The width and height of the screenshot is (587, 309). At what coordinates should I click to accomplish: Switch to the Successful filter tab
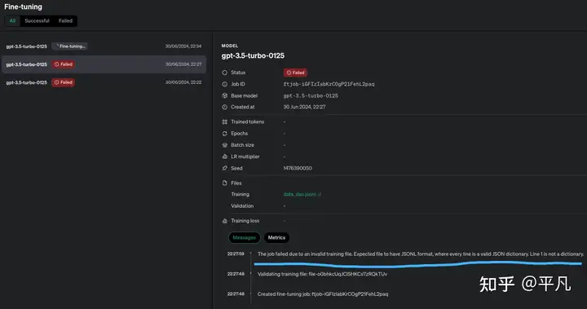coord(37,21)
